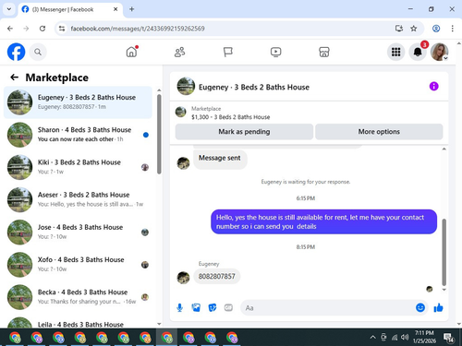Record a voice clip with microphone icon
This screenshot has width=462, height=346.
click(x=180, y=307)
